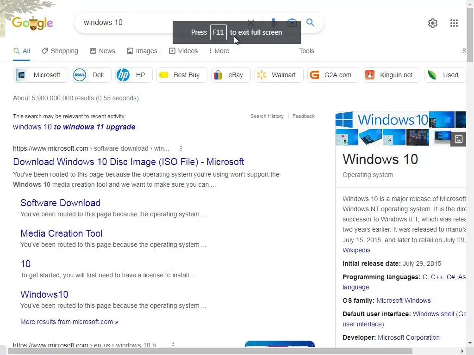This screenshot has height=355, width=474.
Task: Open the C++ programming language link
Action: pyautogui.click(x=437, y=277)
